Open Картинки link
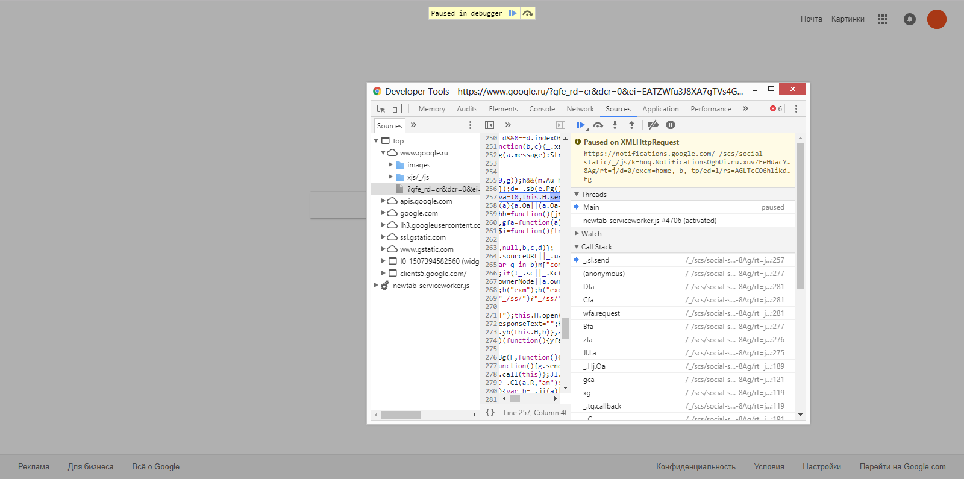Viewport: 964px width, 479px height. click(x=848, y=19)
